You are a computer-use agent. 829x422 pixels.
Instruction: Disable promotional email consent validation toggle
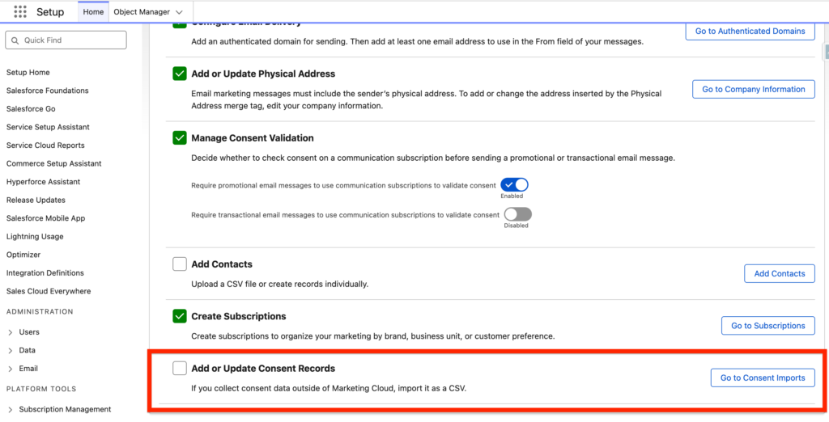point(514,185)
